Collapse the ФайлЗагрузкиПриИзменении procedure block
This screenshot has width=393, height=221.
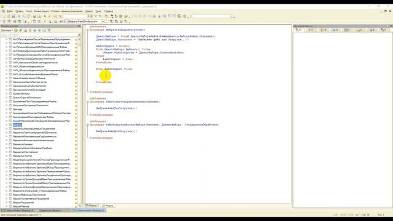87,102
